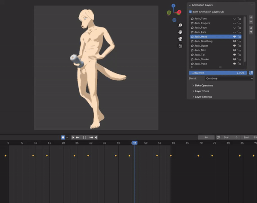Jump to the previous keyframe
Screen dimensions: 257x203
[x=78, y=137]
